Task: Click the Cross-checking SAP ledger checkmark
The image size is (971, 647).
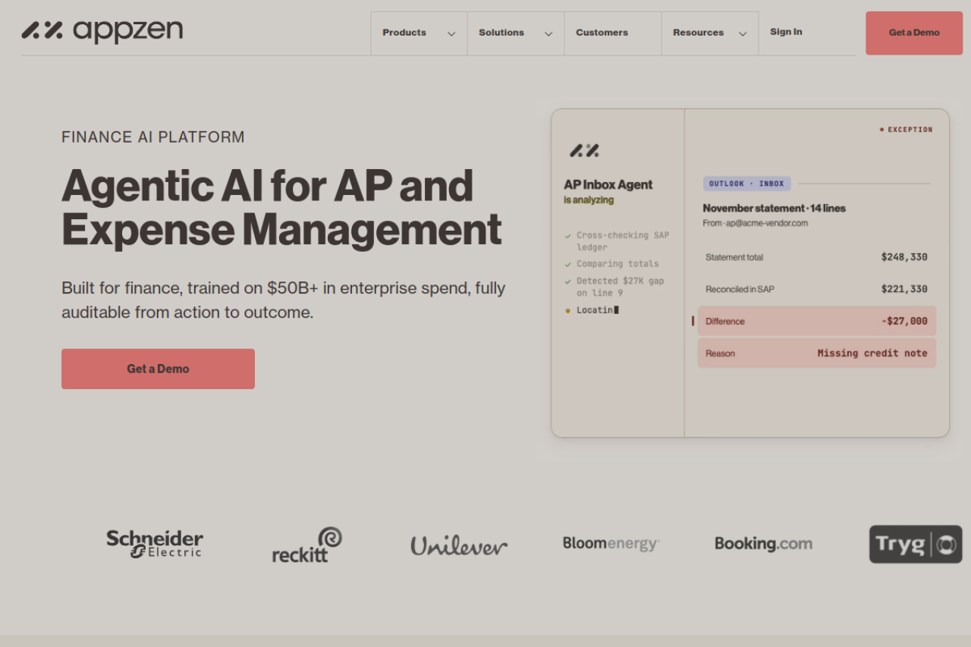Action: (x=568, y=236)
